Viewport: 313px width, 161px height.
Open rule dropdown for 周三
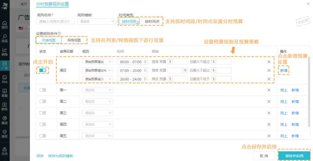click(x=98, y=113)
